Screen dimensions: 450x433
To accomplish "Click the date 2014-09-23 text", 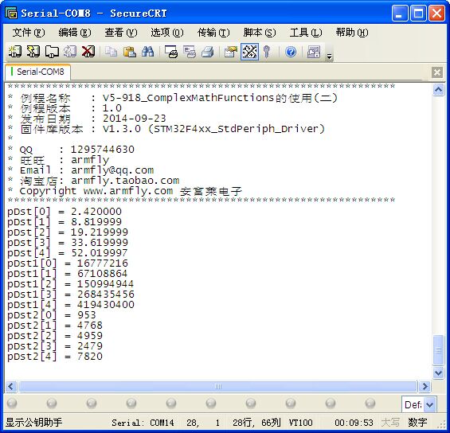I will click(135, 119).
